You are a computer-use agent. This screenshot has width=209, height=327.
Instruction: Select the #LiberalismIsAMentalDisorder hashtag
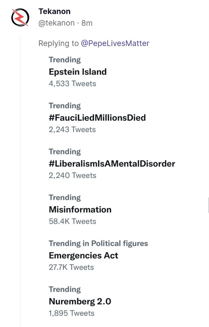tap(112, 163)
